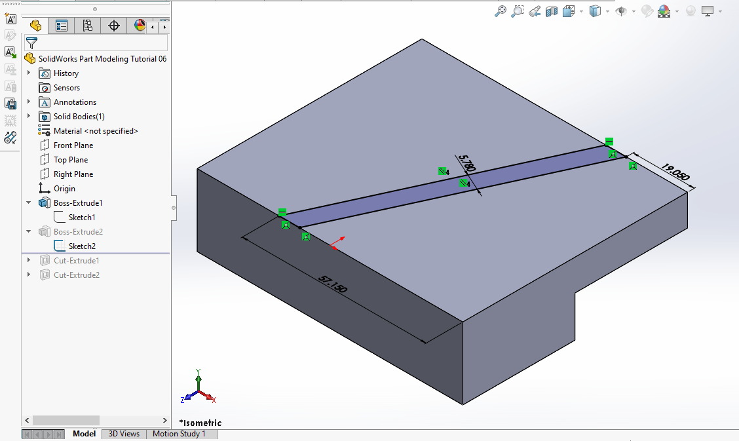This screenshot has width=739, height=441.
Task: Select the Front Plane
Action: [x=73, y=145]
